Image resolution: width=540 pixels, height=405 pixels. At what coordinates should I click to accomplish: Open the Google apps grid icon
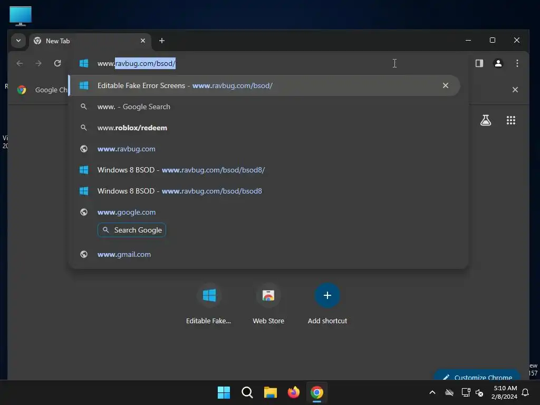coord(510,120)
